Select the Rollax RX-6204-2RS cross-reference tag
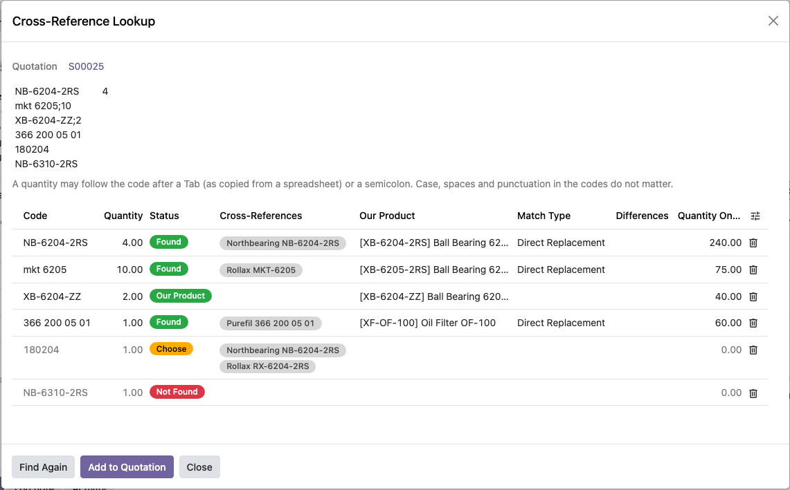Viewport: 790px width, 490px height. coord(267,366)
